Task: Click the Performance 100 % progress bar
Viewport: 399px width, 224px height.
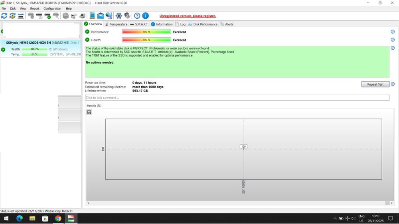Action: coord(146,32)
